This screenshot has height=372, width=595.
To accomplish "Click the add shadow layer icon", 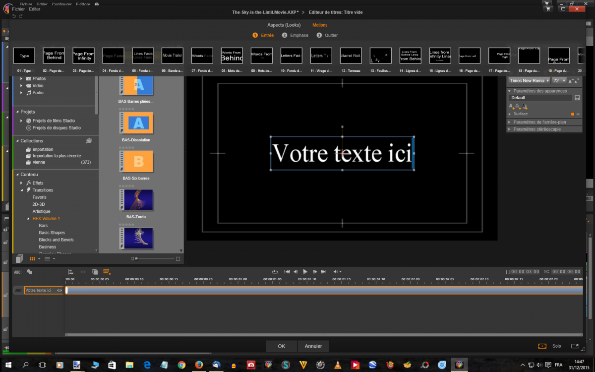I will point(524,106).
